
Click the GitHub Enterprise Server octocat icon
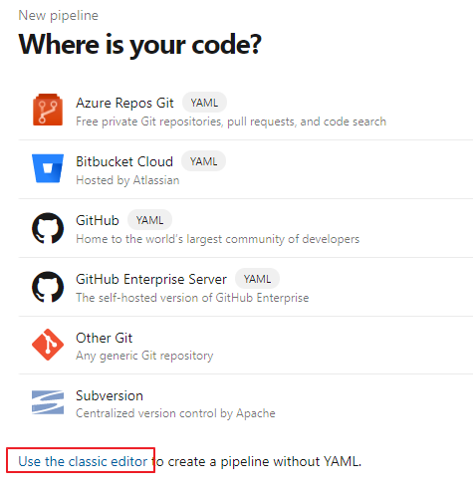click(48, 287)
